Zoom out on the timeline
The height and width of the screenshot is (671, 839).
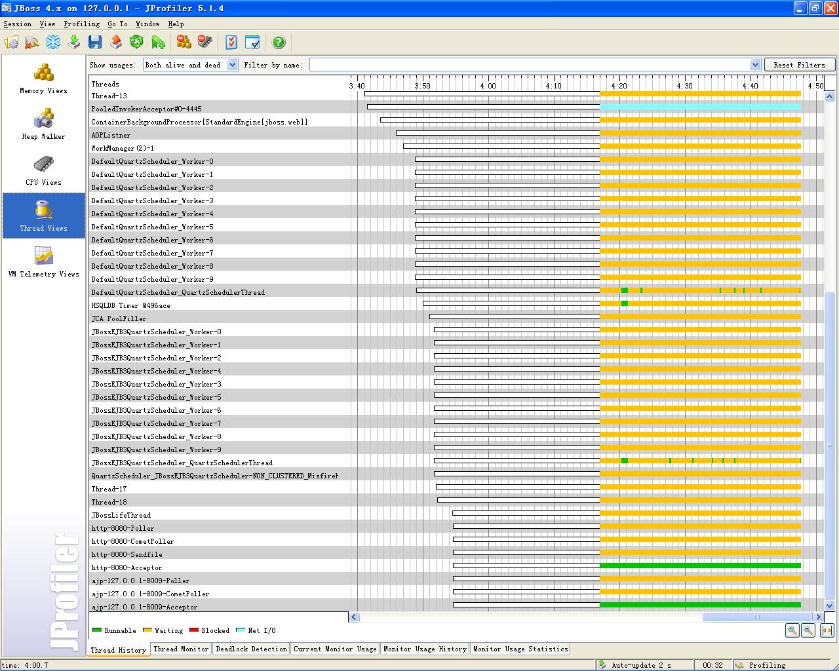click(808, 630)
